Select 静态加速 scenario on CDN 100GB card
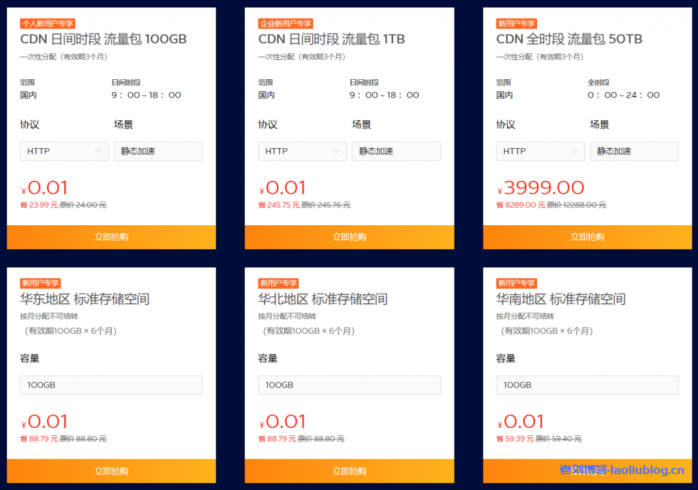 pos(158,151)
